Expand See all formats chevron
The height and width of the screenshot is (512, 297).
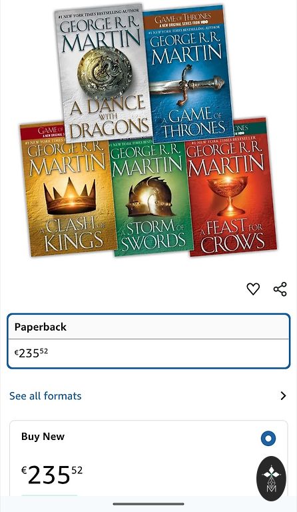(283, 396)
